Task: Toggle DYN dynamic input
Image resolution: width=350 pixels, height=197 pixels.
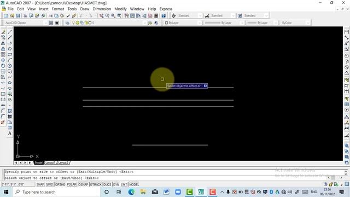Action: pos(116,184)
